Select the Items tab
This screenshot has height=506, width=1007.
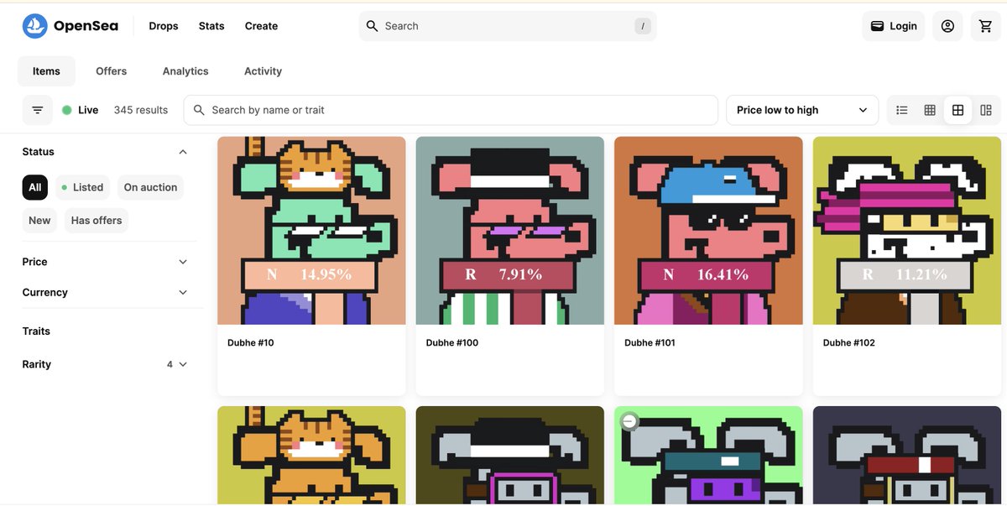click(x=46, y=71)
